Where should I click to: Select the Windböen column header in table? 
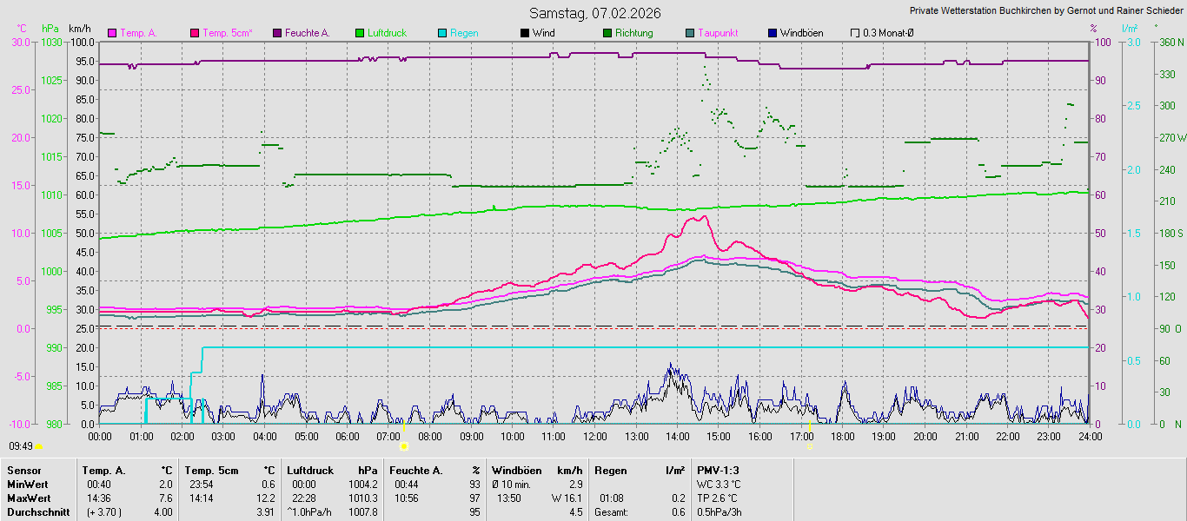[x=516, y=470]
